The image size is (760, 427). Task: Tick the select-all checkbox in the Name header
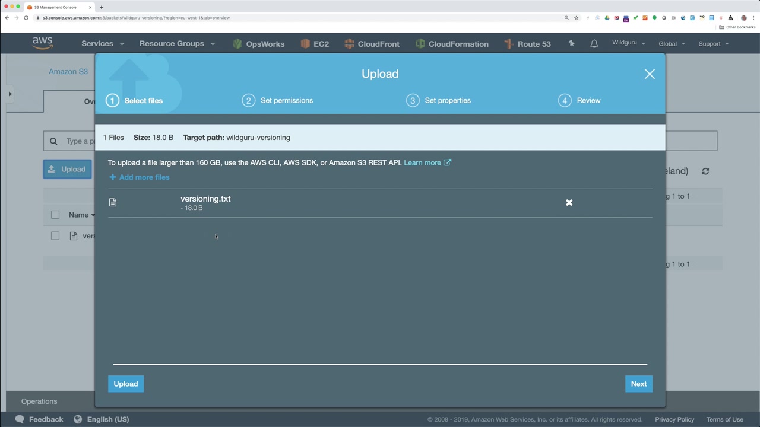55,215
